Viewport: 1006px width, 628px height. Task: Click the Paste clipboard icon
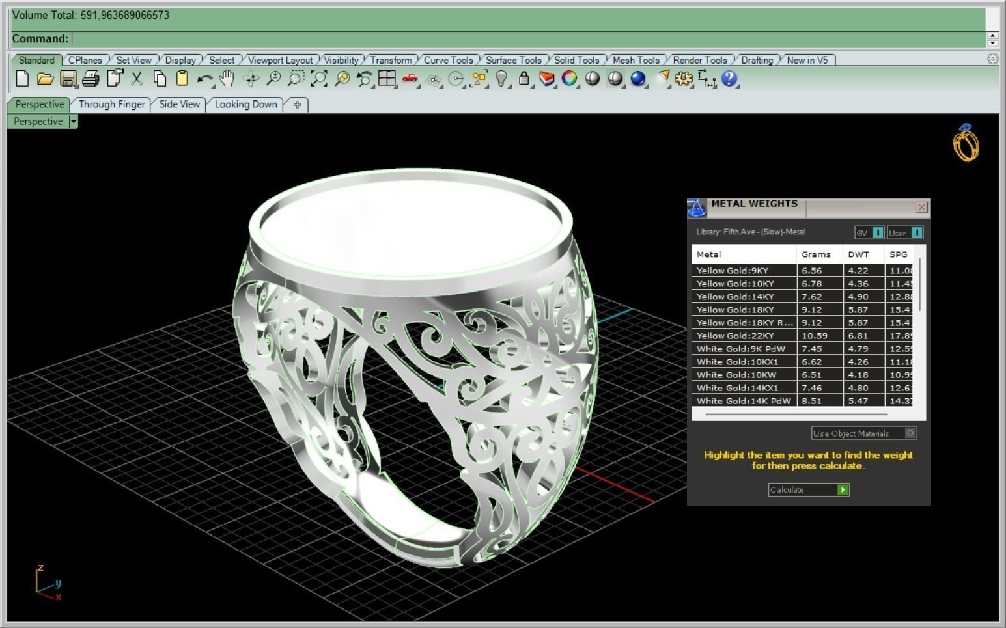point(182,79)
